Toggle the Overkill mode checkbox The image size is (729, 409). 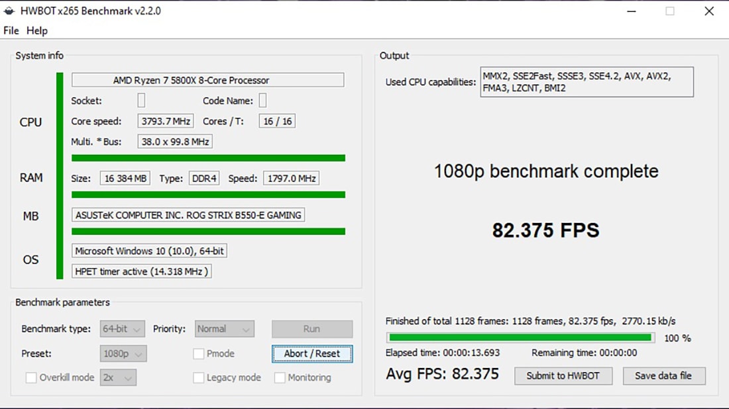pyautogui.click(x=31, y=378)
